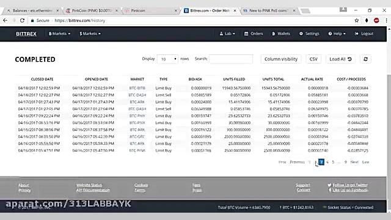391x220 pixels.
Task: Sort by the Closed Date column
Action: click(42, 79)
